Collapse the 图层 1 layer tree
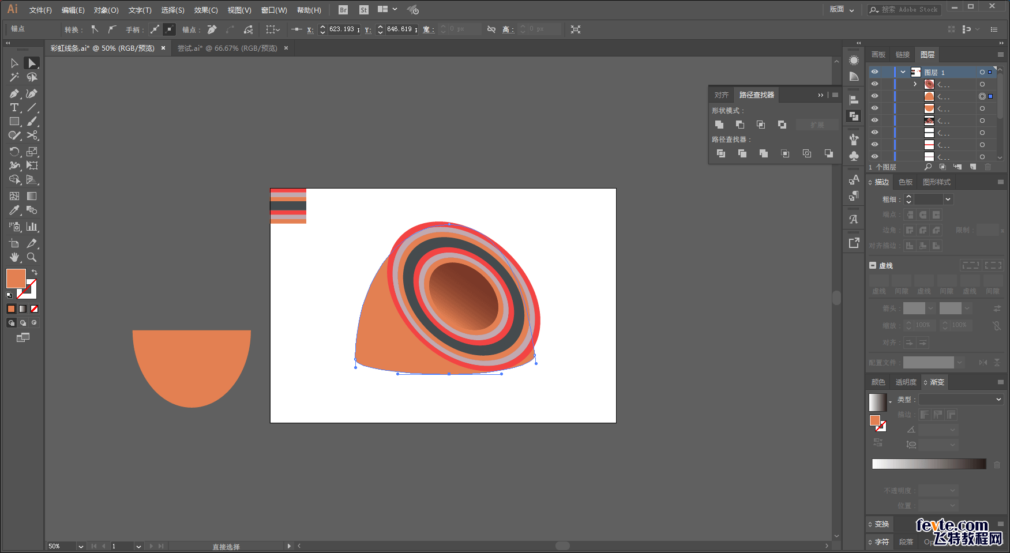The width and height of the screenshot is (1010, 553). [903, 72]
